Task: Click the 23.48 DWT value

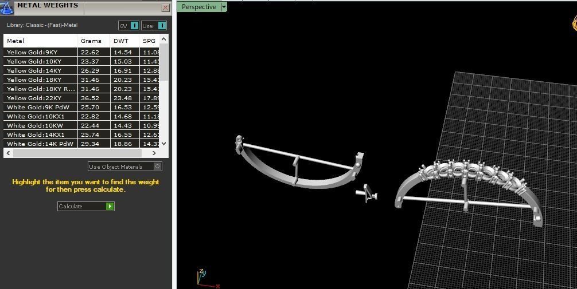Action: pyautogui.click(x=123, y=98)
